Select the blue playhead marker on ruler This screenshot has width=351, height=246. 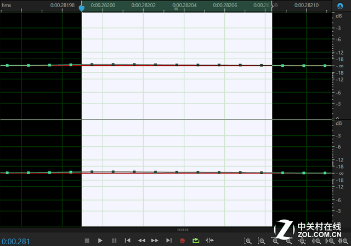click(x=82, y=8)
